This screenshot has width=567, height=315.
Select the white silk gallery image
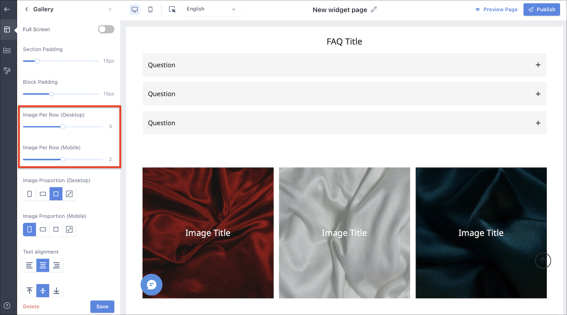pos(344,233)
